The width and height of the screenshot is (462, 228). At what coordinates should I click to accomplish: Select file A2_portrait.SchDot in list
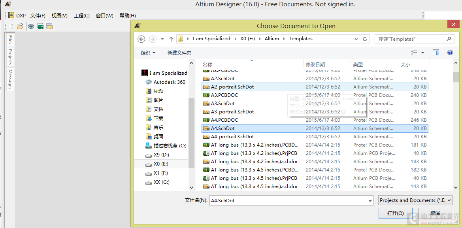pyautogui.click(x=315, y=87)
